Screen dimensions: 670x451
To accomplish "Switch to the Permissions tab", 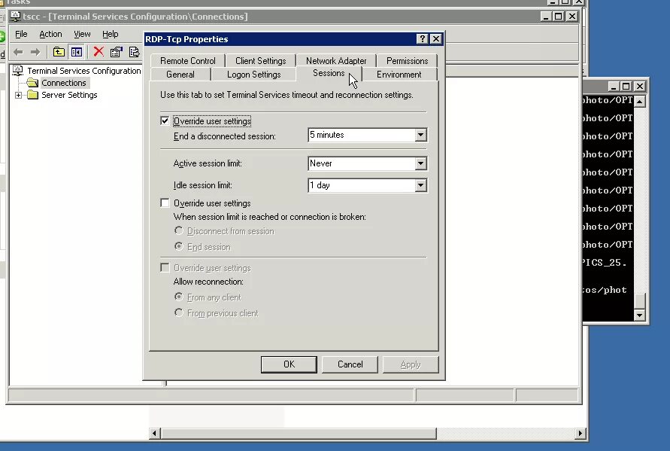I will [407, 61].
